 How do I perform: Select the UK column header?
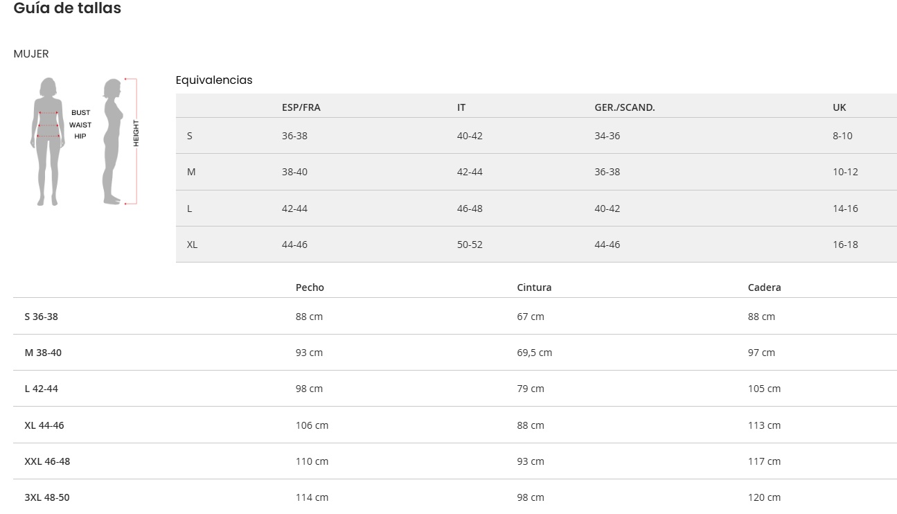(839, 107)
